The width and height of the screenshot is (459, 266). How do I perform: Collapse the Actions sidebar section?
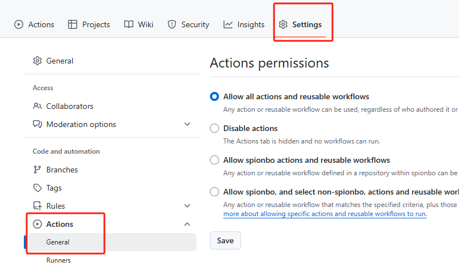[x=187, y=224]
